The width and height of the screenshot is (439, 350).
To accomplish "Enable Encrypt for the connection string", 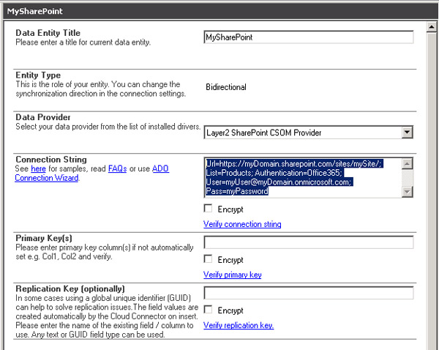I will pyautogui.click(x=208, y=209).
